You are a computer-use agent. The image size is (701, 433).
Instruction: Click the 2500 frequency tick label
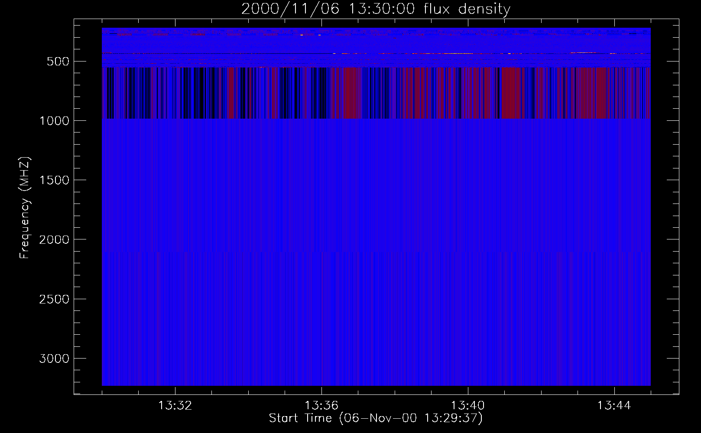(x=54, y=299)
